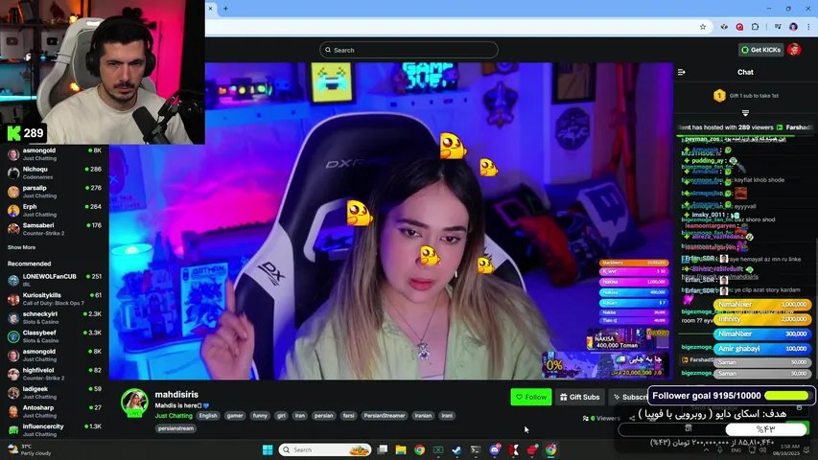Screen dimensions: 818x460
Task: Open Samsaberi Counter-Strike 2 channel
Action: point(55,229)
